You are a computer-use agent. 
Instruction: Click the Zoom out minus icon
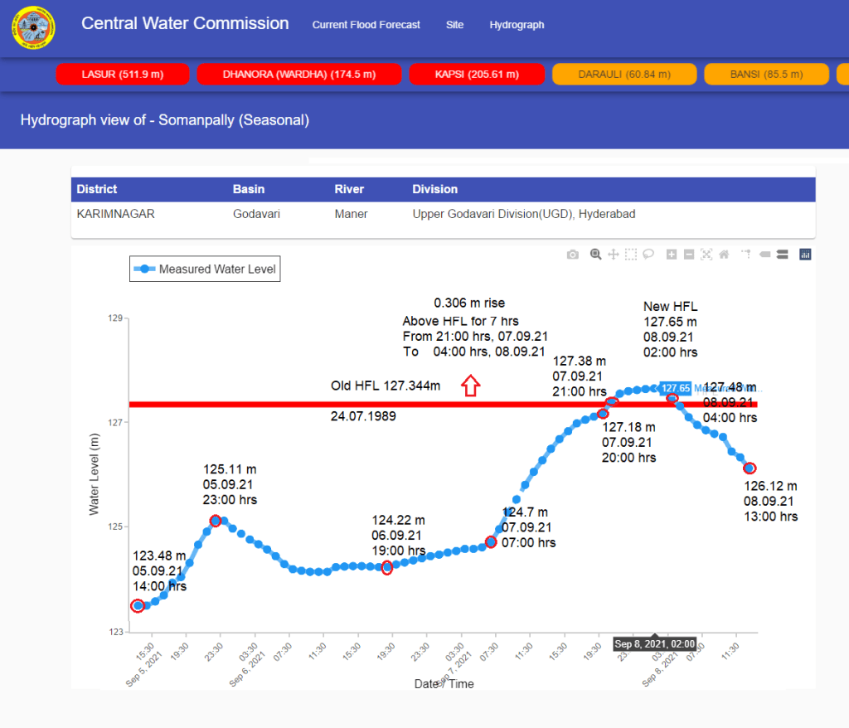689,255
